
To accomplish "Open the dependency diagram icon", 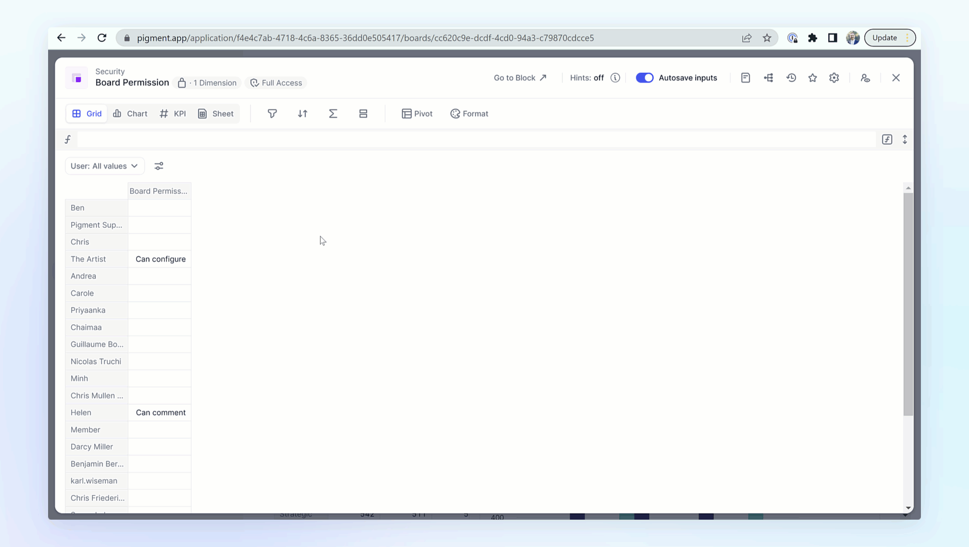I will (x=769, y=77).
